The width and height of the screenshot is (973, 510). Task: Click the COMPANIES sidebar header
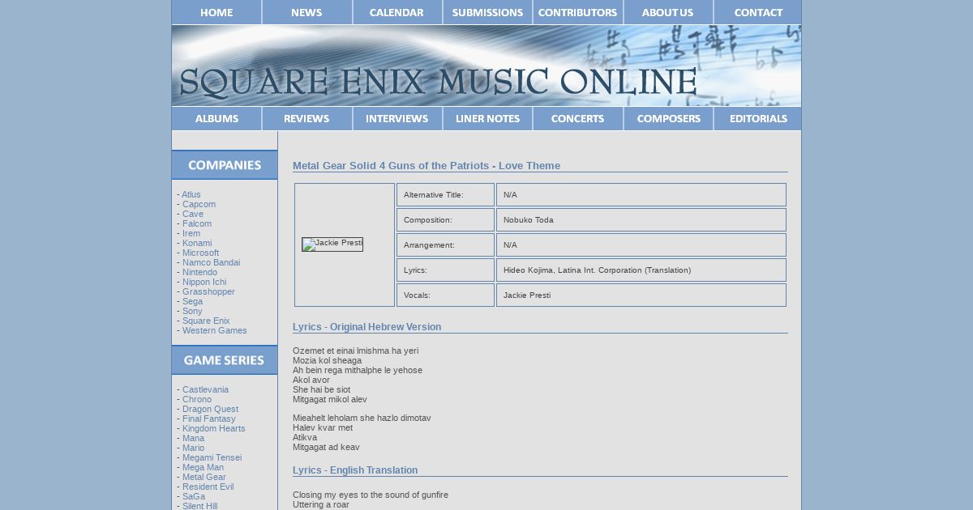pos(225,165)
